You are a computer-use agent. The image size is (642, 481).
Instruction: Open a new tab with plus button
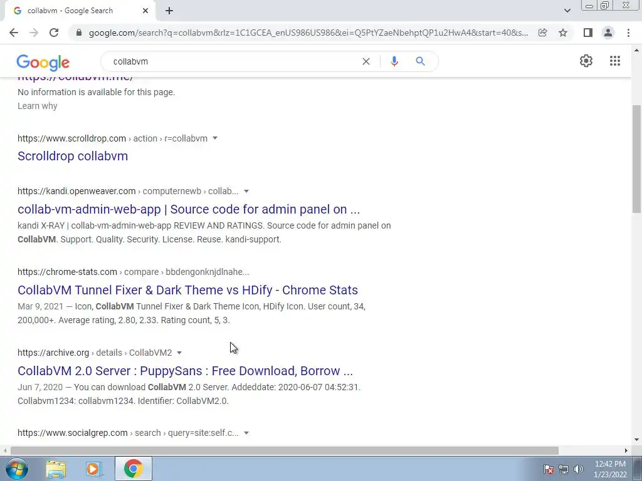pos(169,11)
